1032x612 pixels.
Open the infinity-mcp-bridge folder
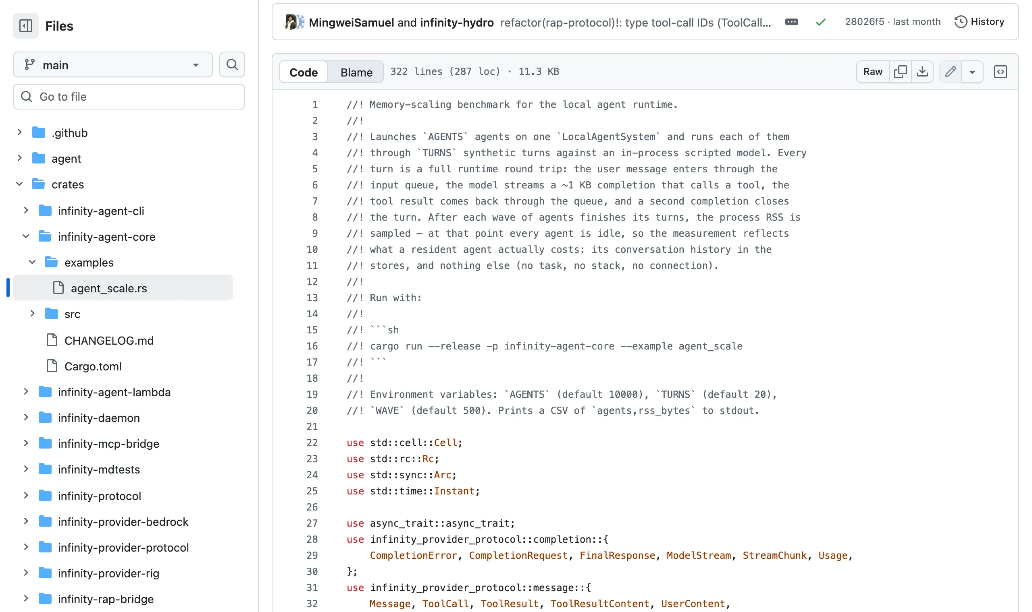coord(108,444)
